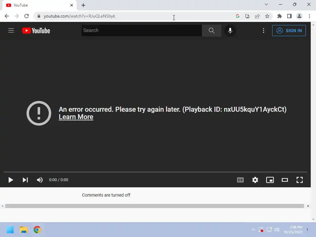The image size is (316, 237).
Task: Open the Learn More link
Action: coord(76,117)
